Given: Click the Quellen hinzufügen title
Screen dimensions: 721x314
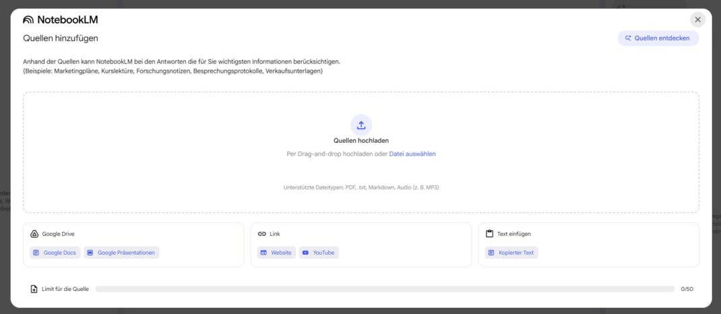Looking at the screenshot, I should point(61,38).
